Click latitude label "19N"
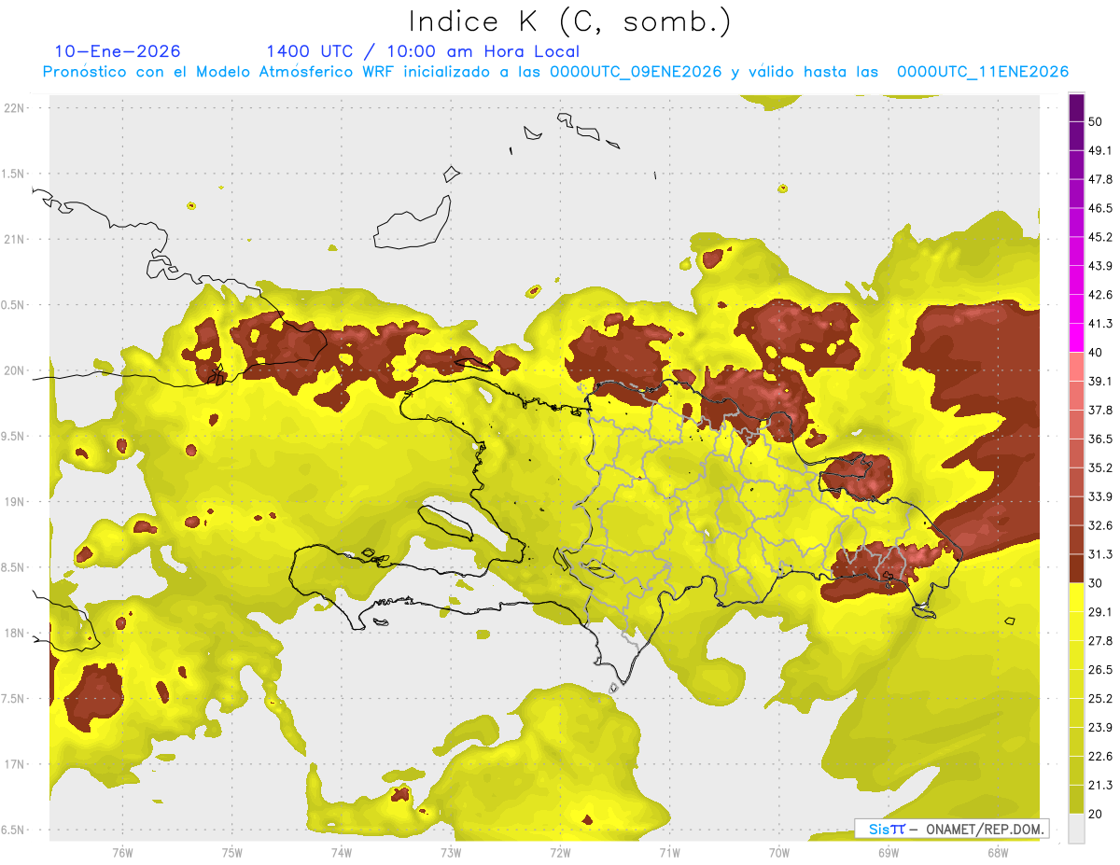1120x865 pixels. (14, 502)
